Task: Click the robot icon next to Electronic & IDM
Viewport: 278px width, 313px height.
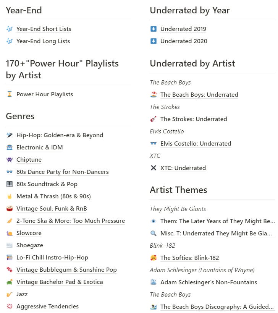Action: click(x=10, y=147)
